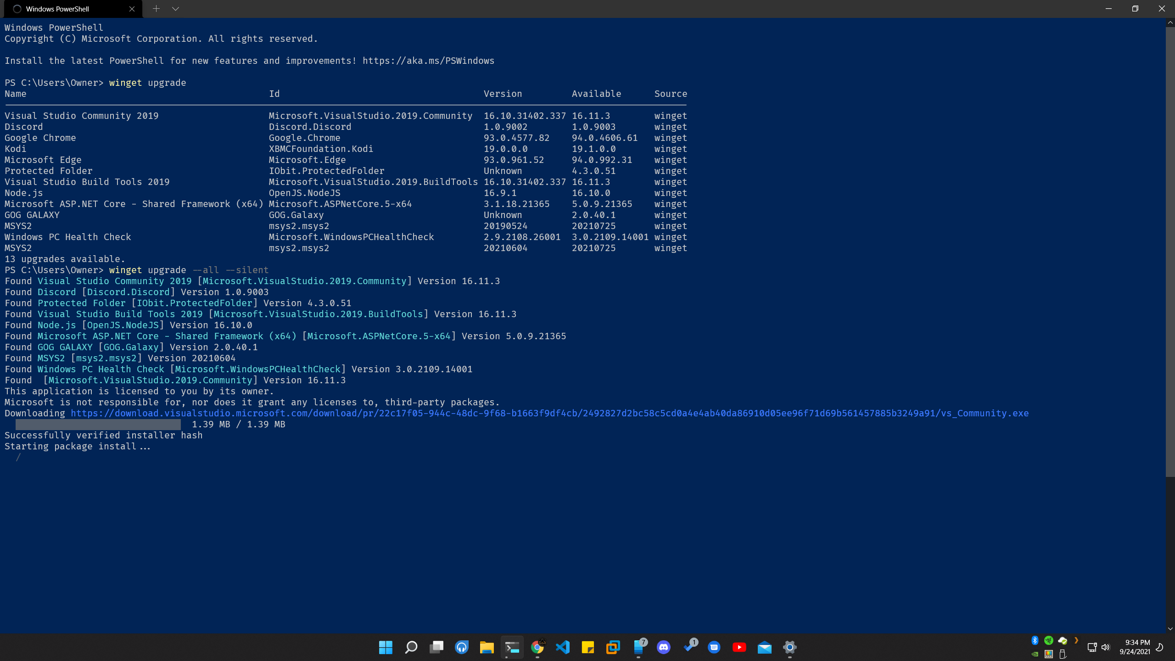The width and height of the screenshot is (1175, 661).
Task: Click the OneDrive cloud icon in the tray
Action: pos(1063,640)
